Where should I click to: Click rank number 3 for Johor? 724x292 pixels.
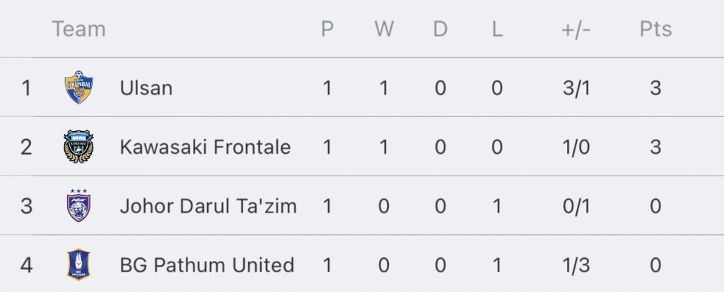26,206
